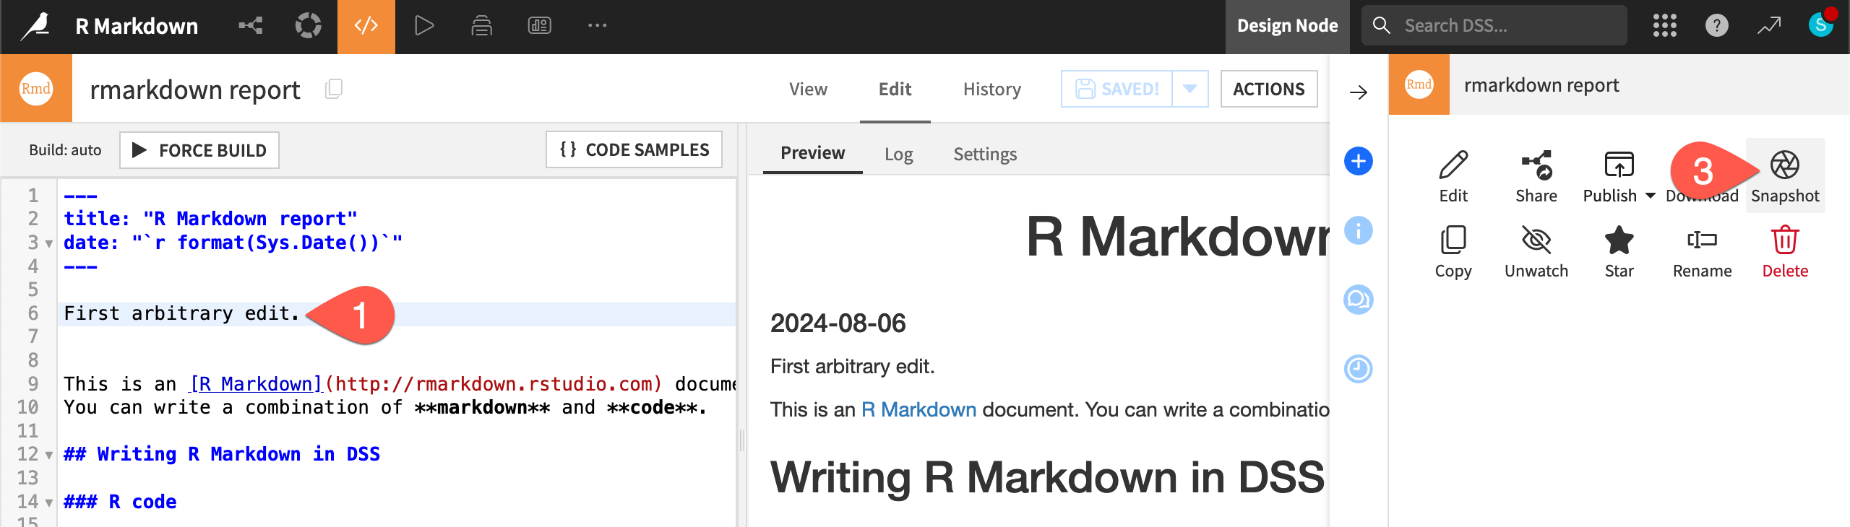Open the Flow icon in top bar
Viewport: 1850px width, 527px height.
click(251, 26)
